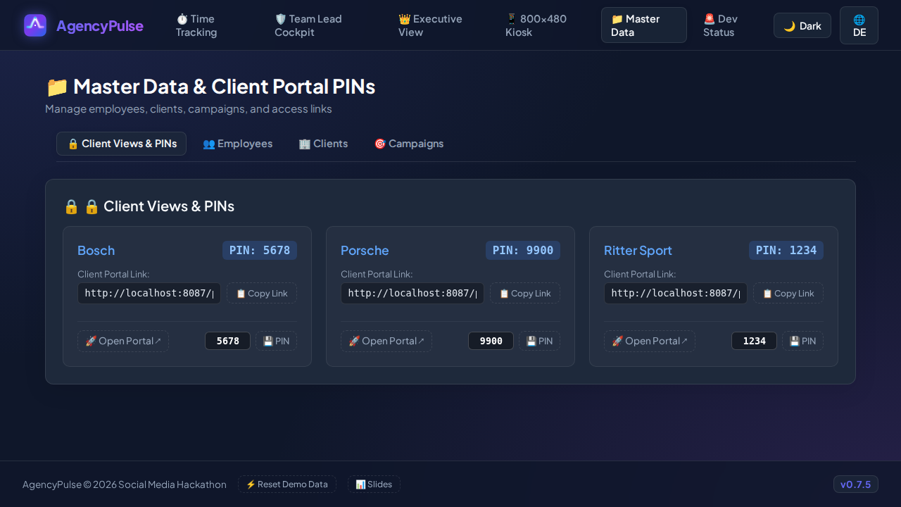Save the Porsche PIN

click(x=539, y=341)
